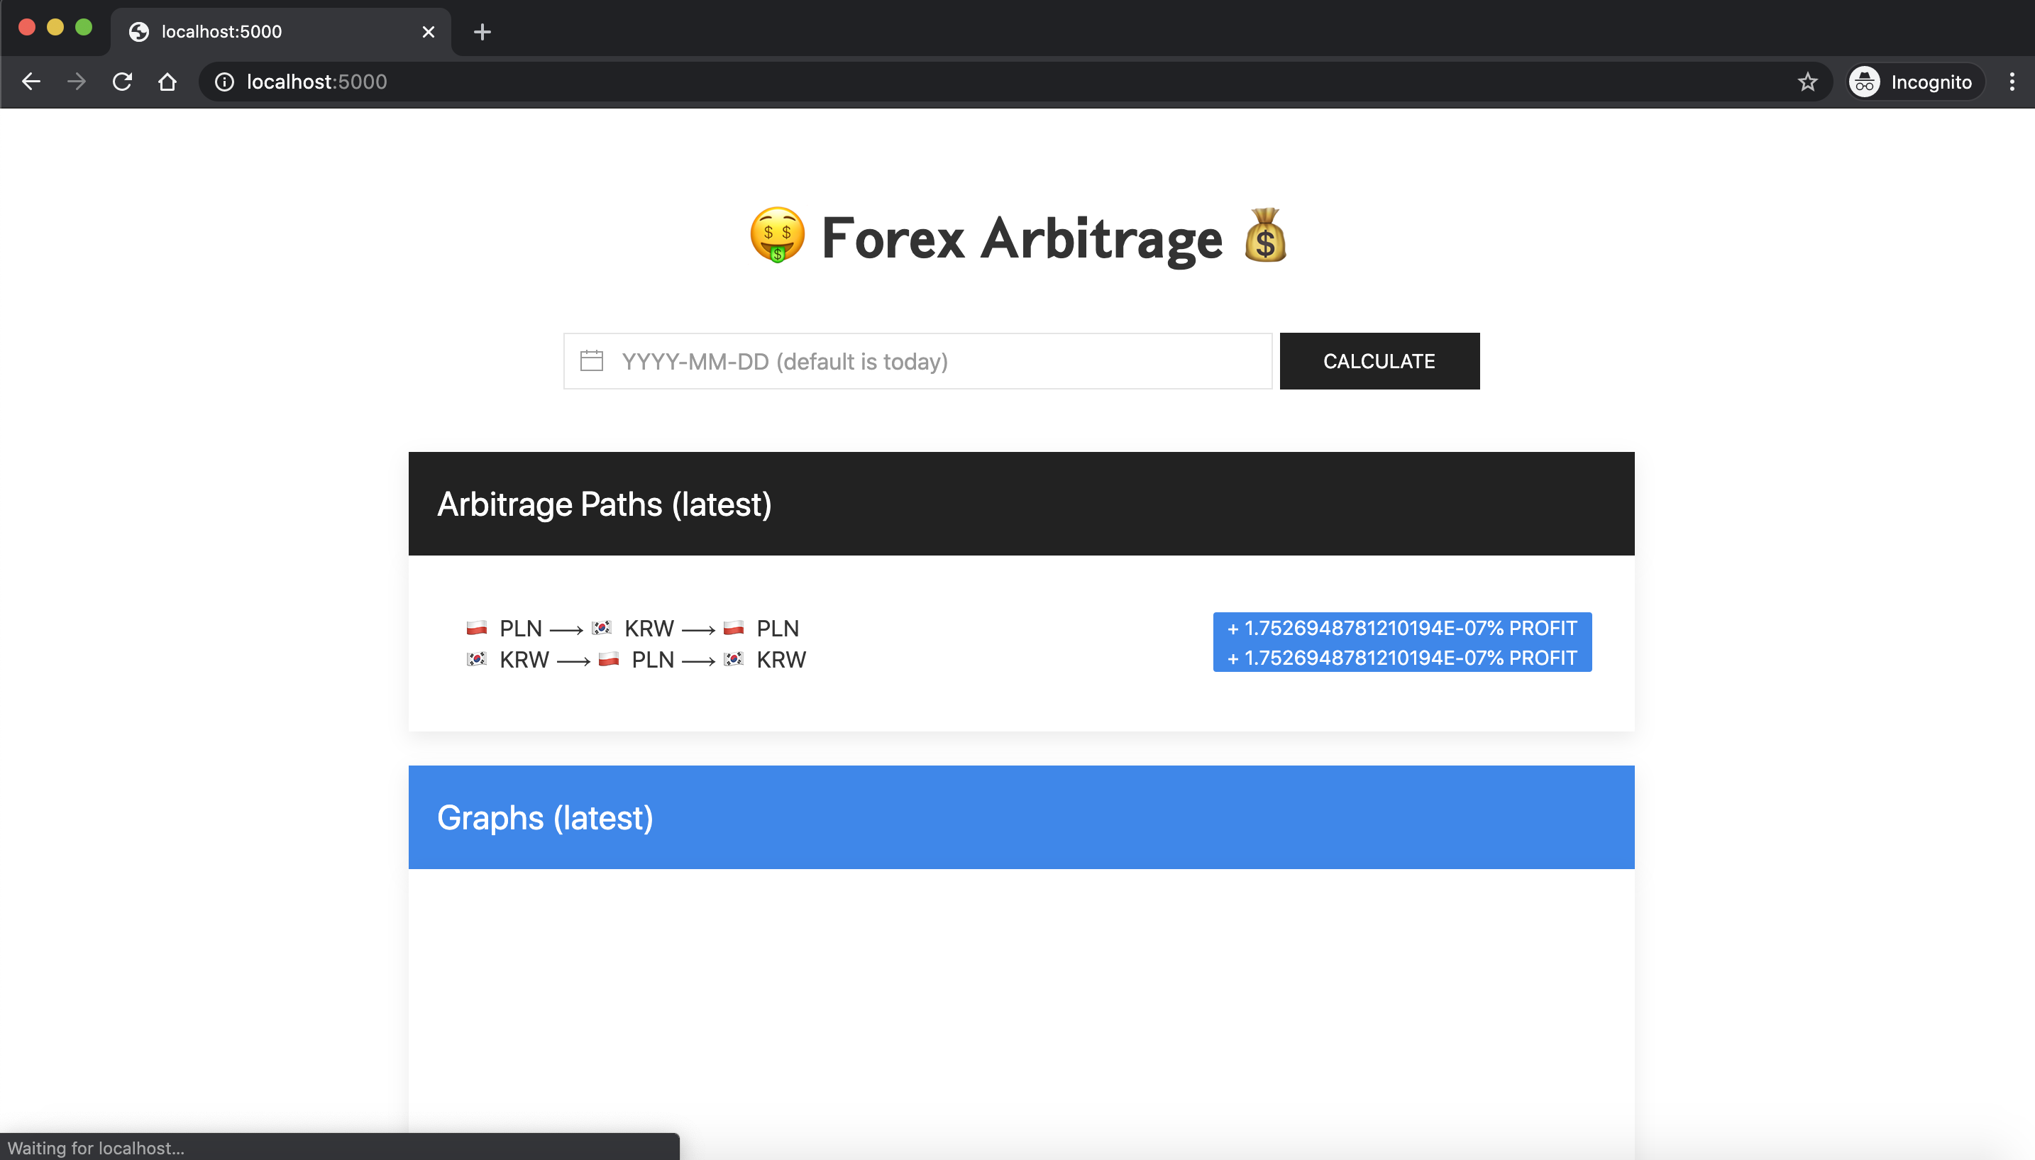Click the browser forward arrow
This screenshot has height=1160, width=2035.
[x=77, y=82]
